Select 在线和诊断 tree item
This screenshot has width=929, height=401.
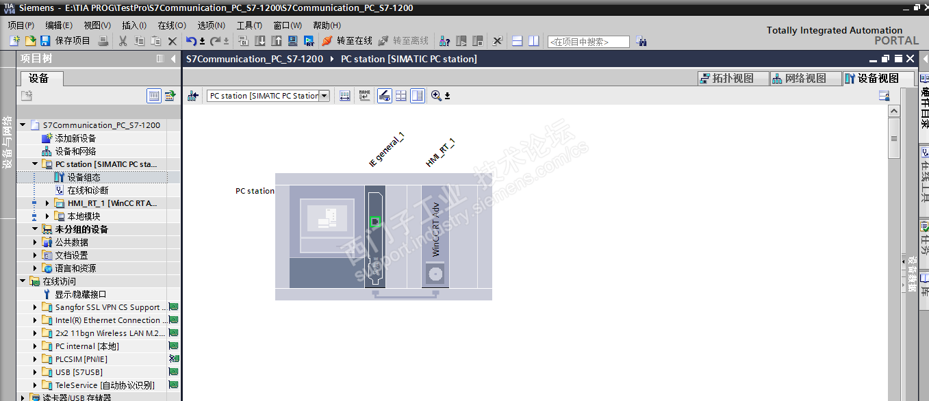(88, 190)
